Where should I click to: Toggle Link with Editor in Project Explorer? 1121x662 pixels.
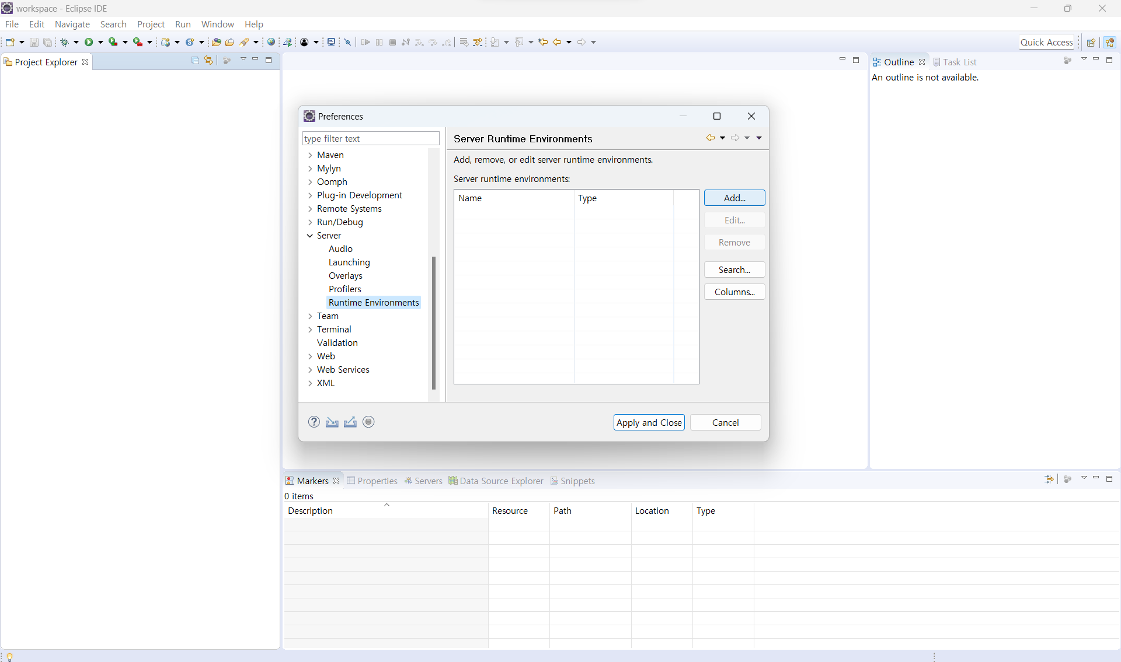click(x=208, y=61)
